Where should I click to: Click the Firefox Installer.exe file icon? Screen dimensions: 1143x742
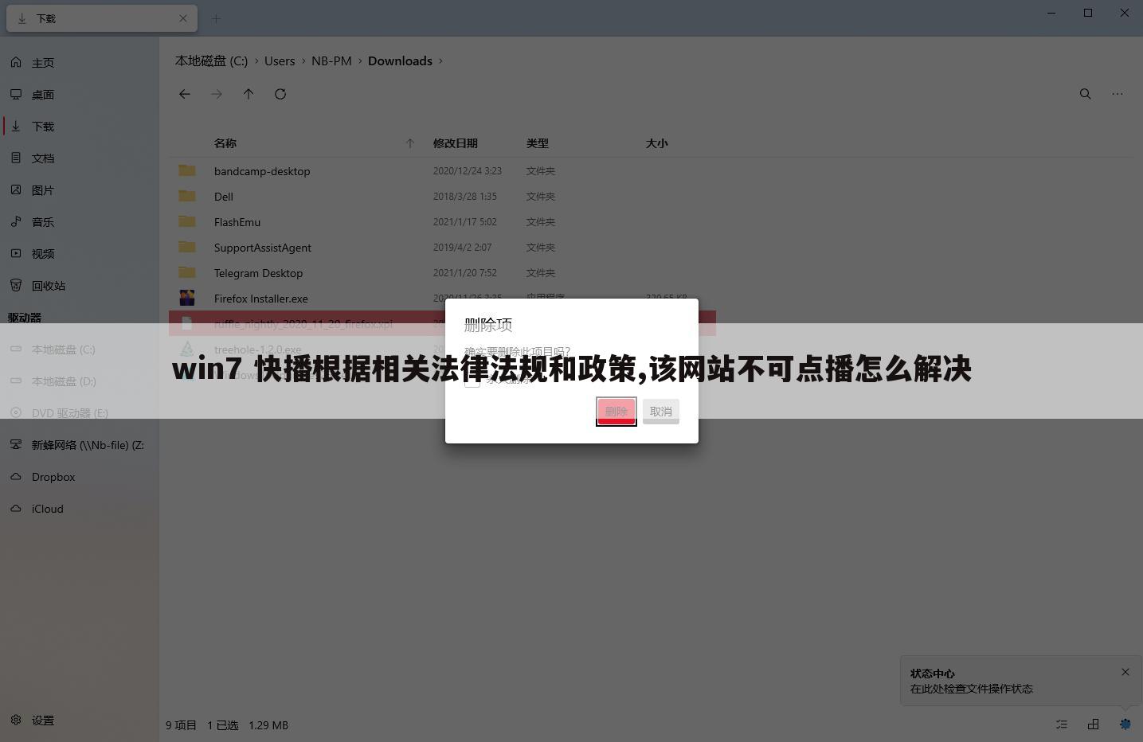pyautogui.click(x=187, y=298)
